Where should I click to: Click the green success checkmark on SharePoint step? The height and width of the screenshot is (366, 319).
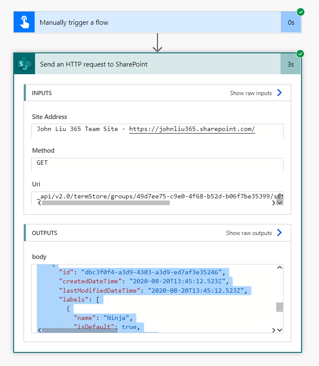[300, 54]
